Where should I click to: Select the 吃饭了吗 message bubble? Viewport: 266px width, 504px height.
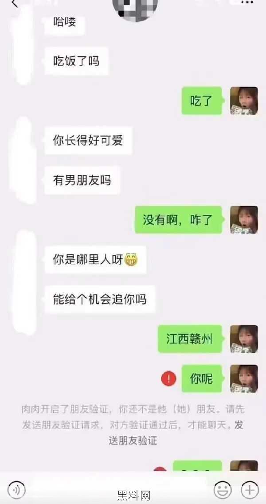pyautogui.click(x=76, y=61)
